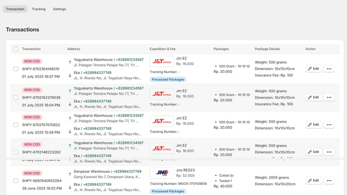
Task: Edit transaction SHPY-6702164148510
Action: click(314, 69)
